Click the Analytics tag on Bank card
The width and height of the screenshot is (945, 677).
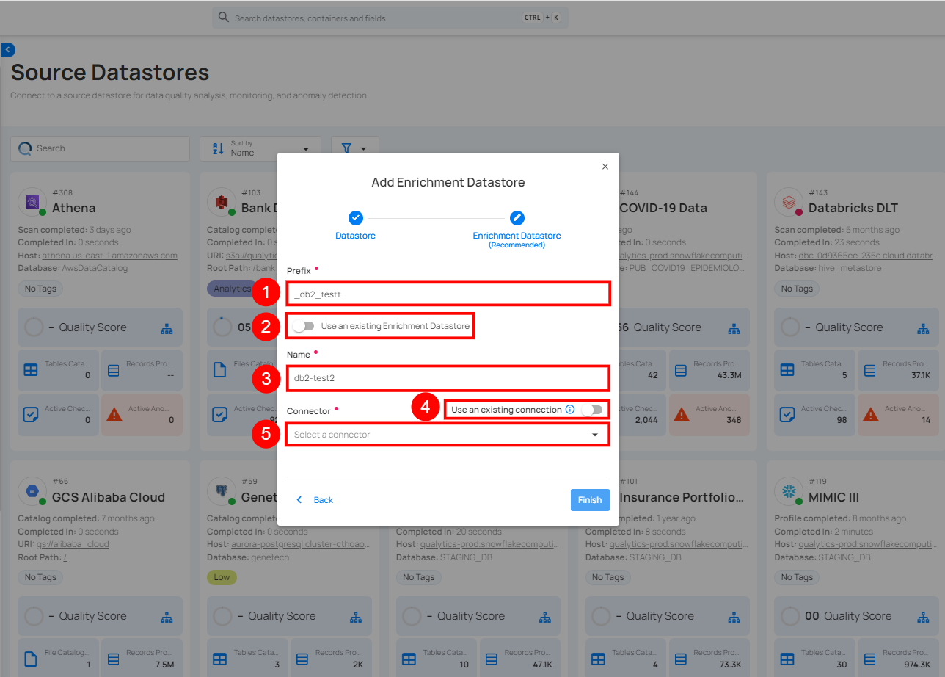coord(233,289)
